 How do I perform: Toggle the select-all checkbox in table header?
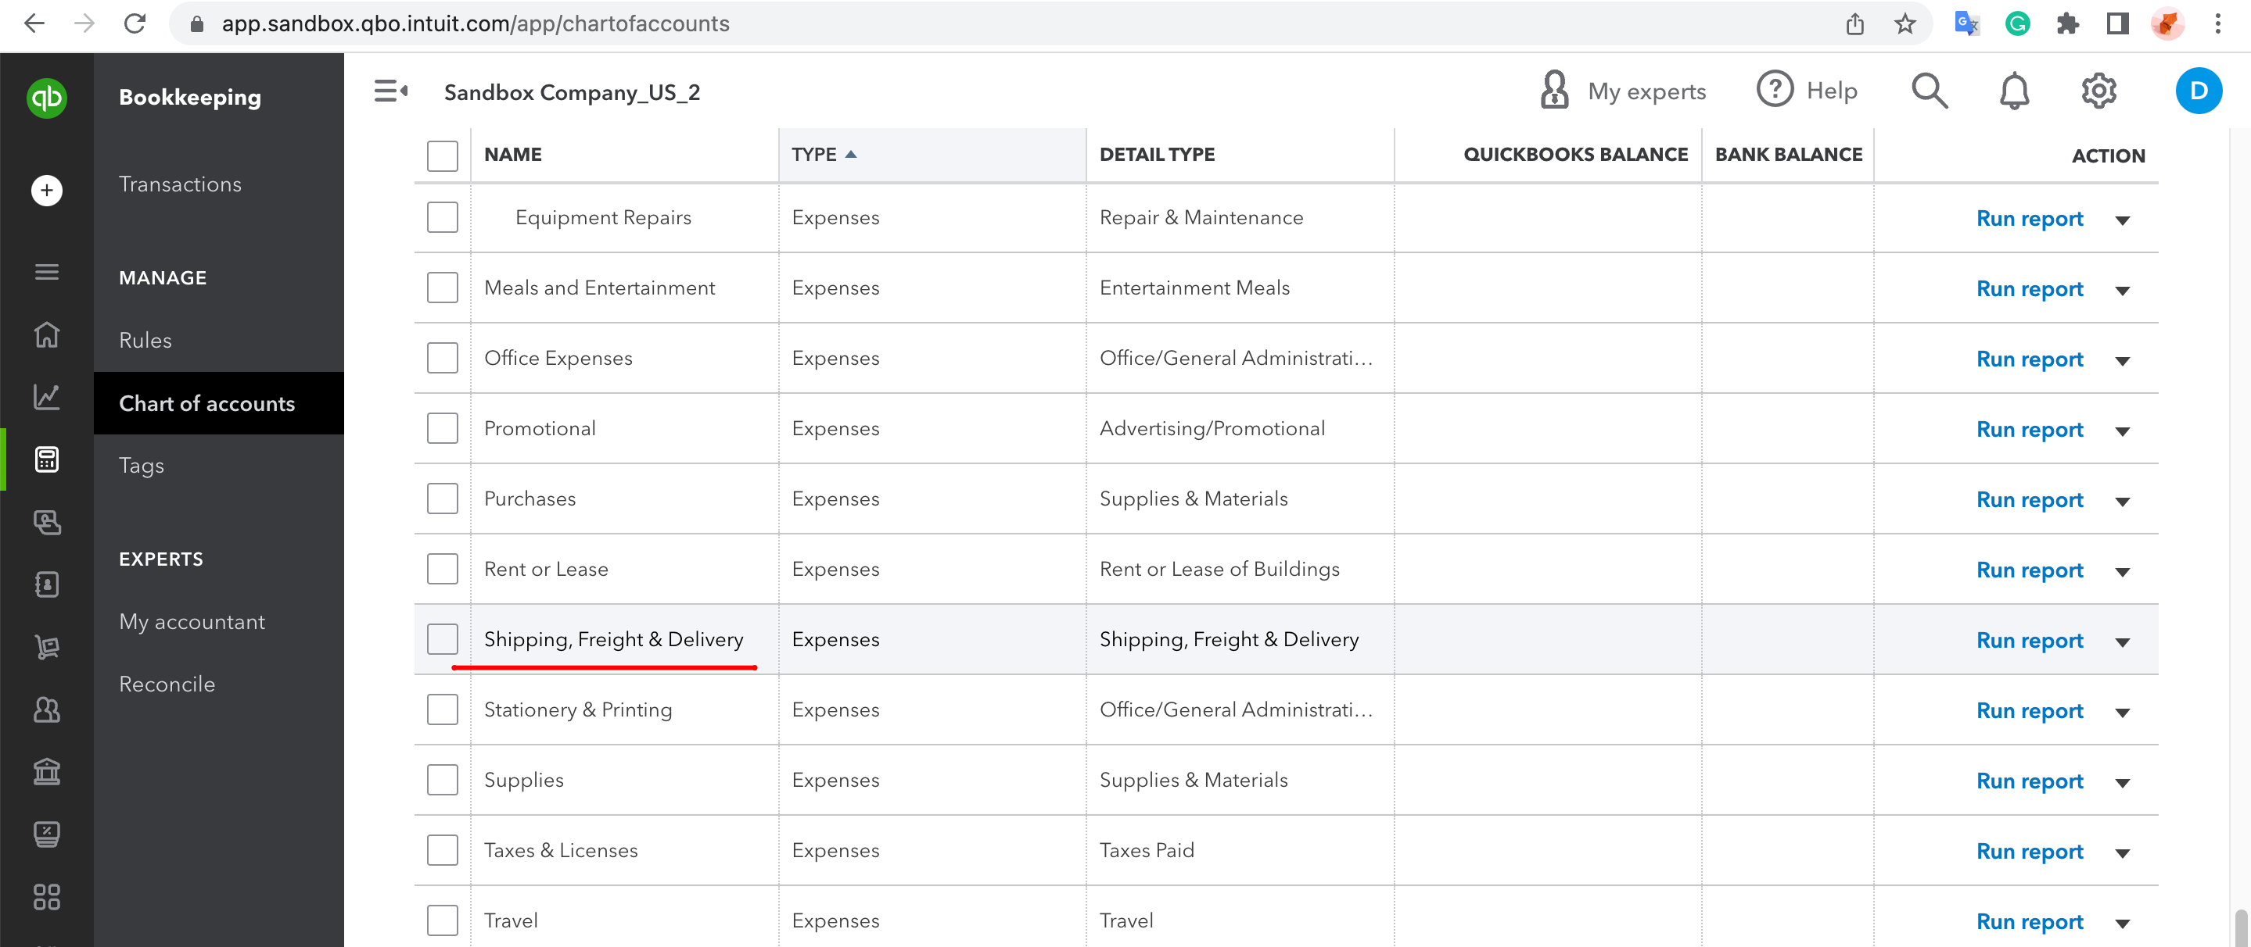(x=442, y=155)
